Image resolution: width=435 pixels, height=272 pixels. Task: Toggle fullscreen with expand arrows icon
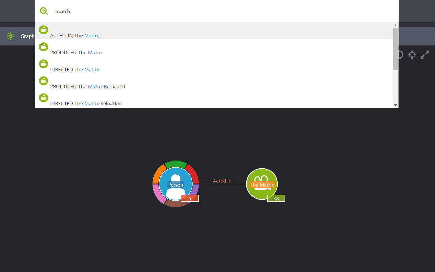click(425, 55)
